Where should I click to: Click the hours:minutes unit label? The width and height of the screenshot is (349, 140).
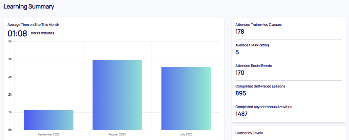pyautogui.click(x=43, y=33)
